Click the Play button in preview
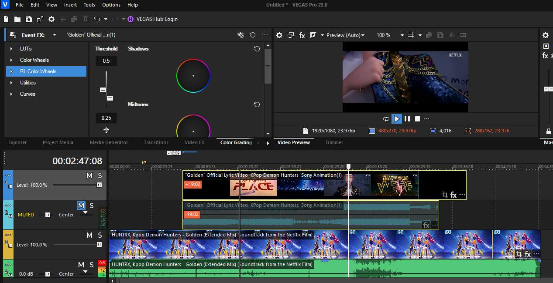The height and width of the screenshot is (283, 553). [x=397, y=119]
